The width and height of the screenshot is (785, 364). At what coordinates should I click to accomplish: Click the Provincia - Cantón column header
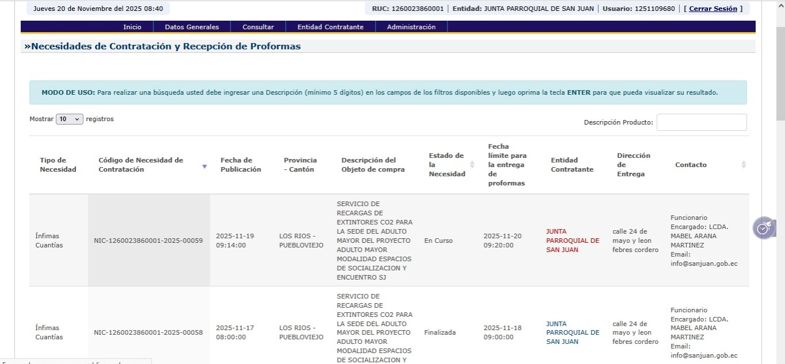pyautogui.click(x=300, y=165)
